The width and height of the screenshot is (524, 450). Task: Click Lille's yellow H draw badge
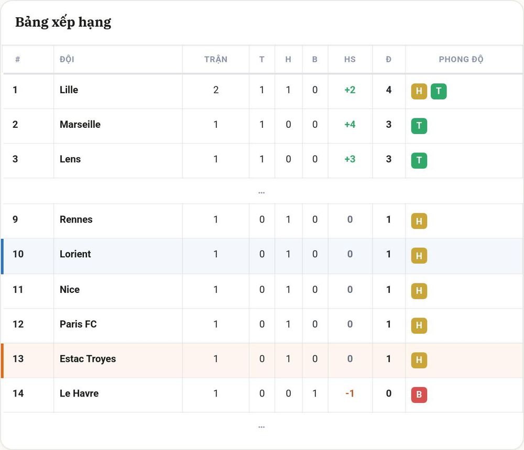tap(419, 91)
